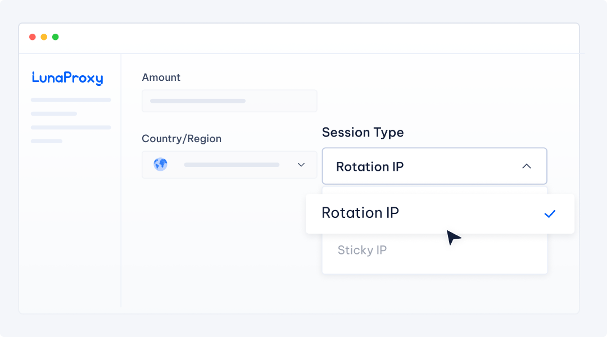607x337 pixels.
Task: Open the first sidebar menu item
Action: coord(71,100)
